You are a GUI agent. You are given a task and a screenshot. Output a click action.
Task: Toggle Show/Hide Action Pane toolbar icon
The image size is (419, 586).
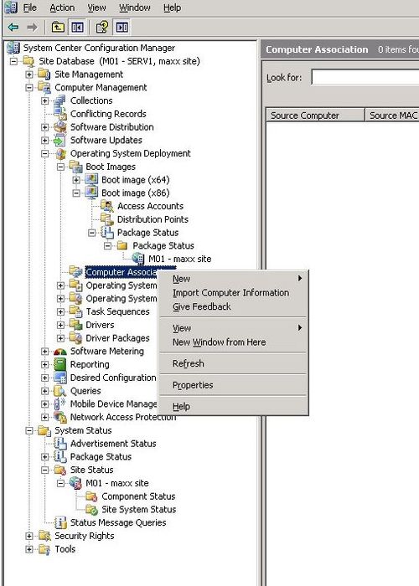(x=122, y=28)
